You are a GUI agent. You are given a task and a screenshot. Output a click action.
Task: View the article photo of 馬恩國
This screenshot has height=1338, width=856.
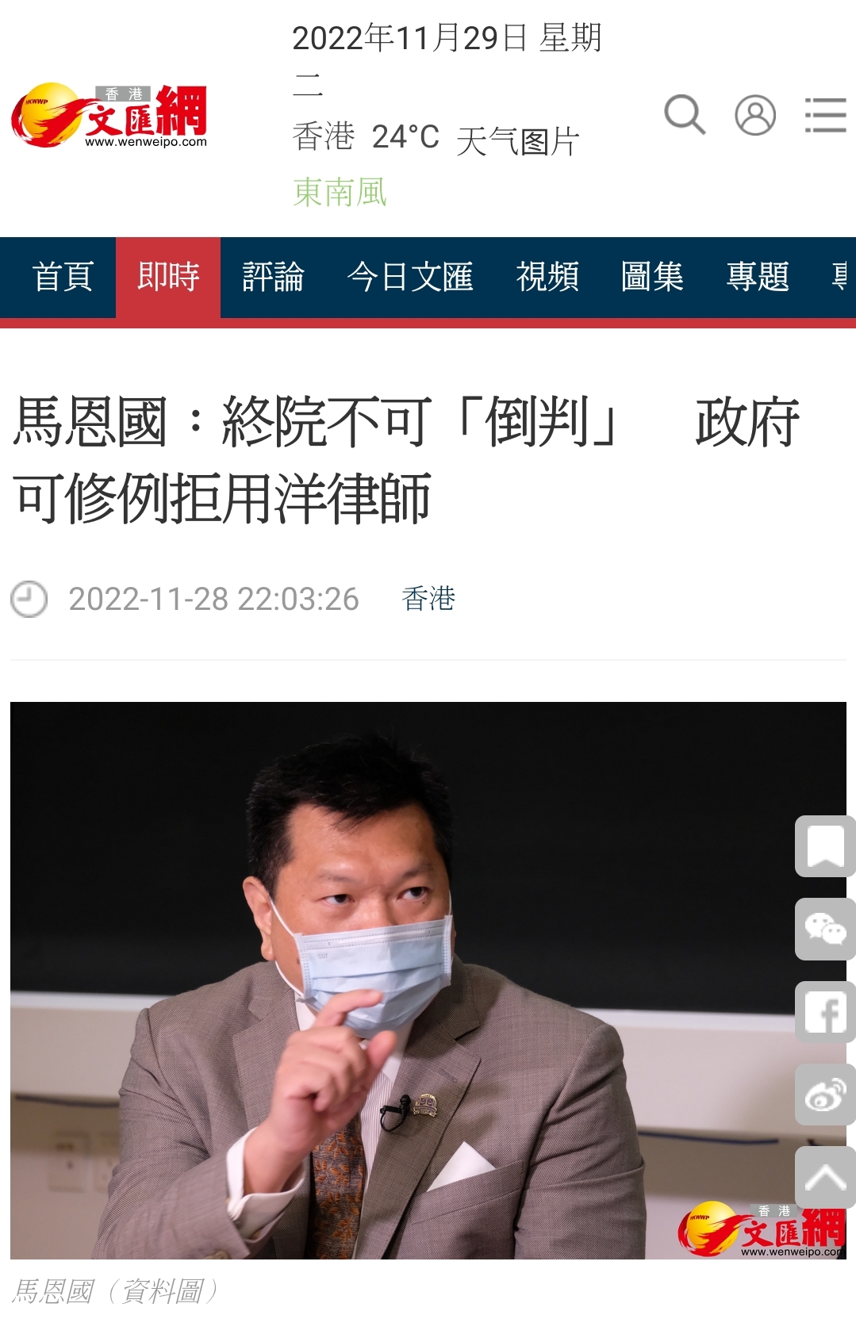point(428,980)
